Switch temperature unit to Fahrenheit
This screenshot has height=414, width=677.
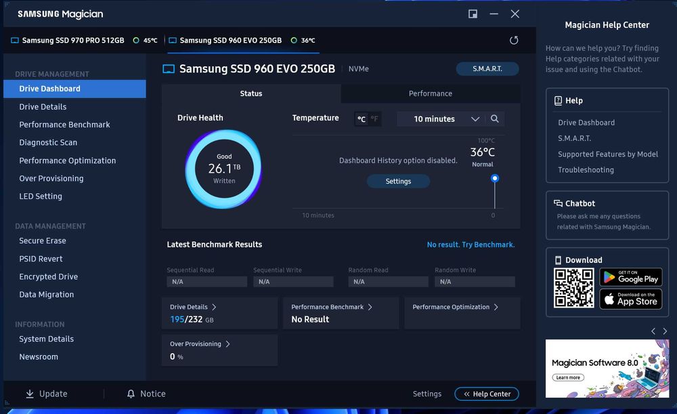click(x=374, y=119)
